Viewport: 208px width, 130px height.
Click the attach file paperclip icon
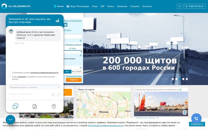coord(58,94)
